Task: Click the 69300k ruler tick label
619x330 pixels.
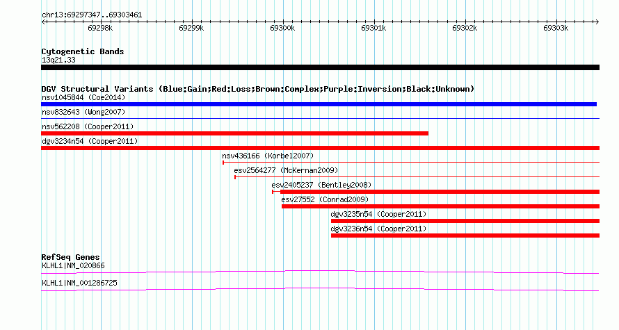Action: (282, 28)
